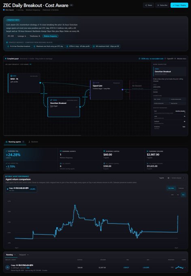The image size is (191, 276).
Task: Click the Donchian Breakout inspector title
Action: [x=163, y=72]
